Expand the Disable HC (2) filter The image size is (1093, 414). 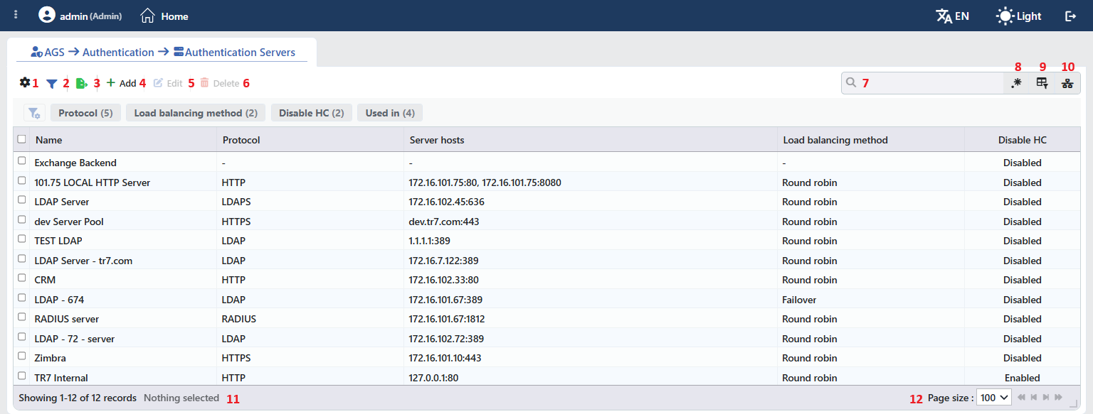(312, 113)
